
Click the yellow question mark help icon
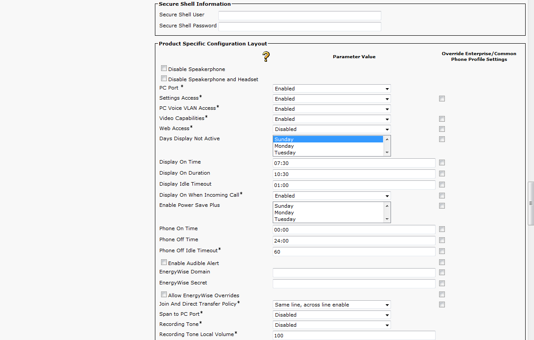pos(266,56)
